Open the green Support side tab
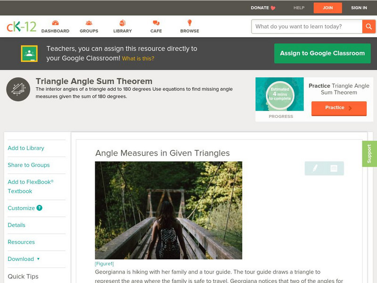 click(369, 154)
